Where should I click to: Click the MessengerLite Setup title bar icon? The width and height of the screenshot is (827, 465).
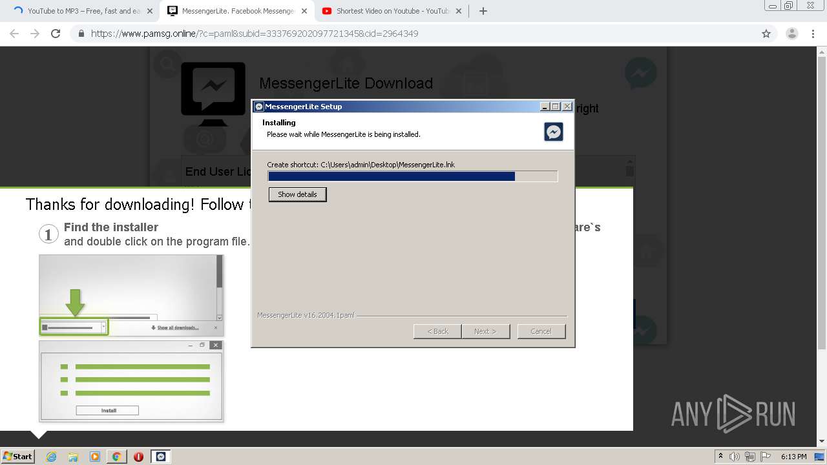(259, 107)
